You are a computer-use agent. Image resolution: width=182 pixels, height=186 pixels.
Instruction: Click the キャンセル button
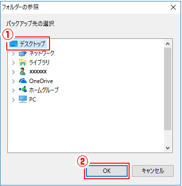pyautogui.click(x=153, y=171)
